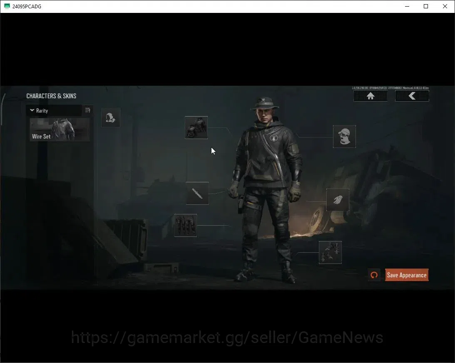Select the gloves slot

click(338, 200)
